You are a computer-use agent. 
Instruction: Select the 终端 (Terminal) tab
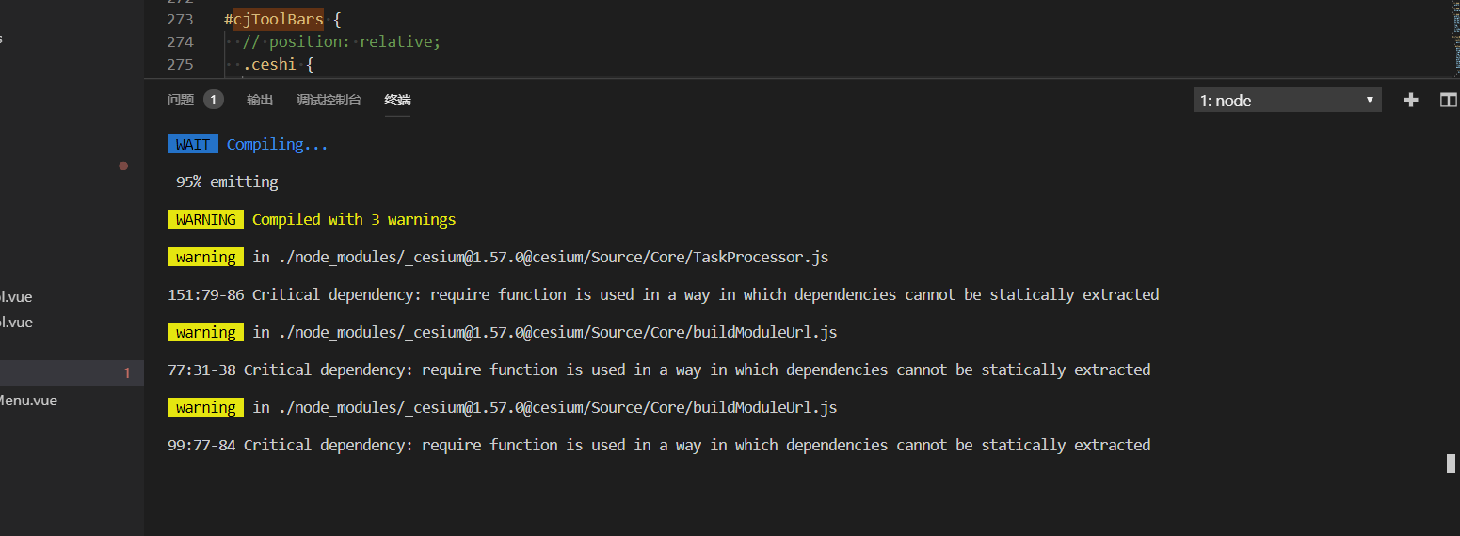point(397,100)
